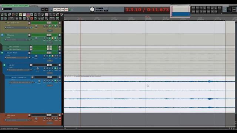Click the go-to-end arrow beside PLAY
237x133 pixels.
(47, 10)
